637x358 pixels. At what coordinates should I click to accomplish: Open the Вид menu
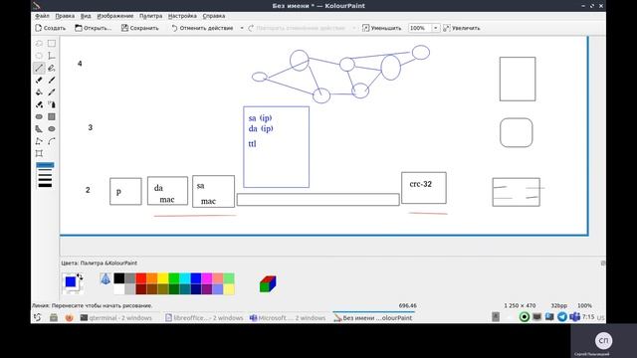click(86, 16)
